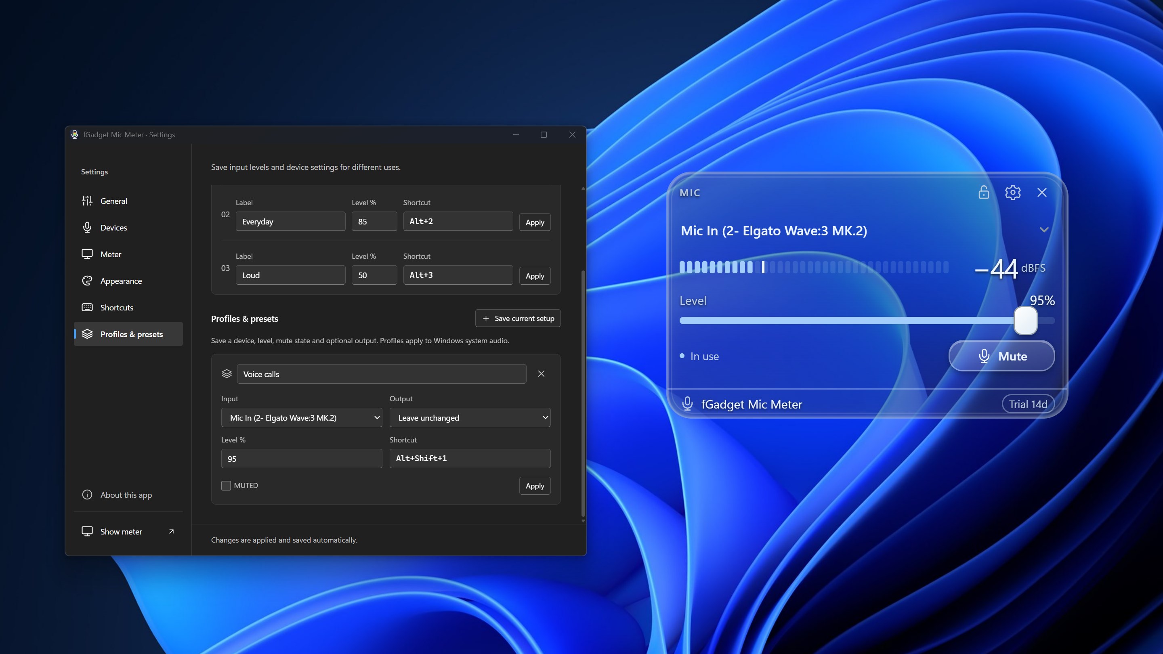This screenshot has width=1163, height=654.
Task: Click the Appearance palette icon
Action: [x=87, y=280]
